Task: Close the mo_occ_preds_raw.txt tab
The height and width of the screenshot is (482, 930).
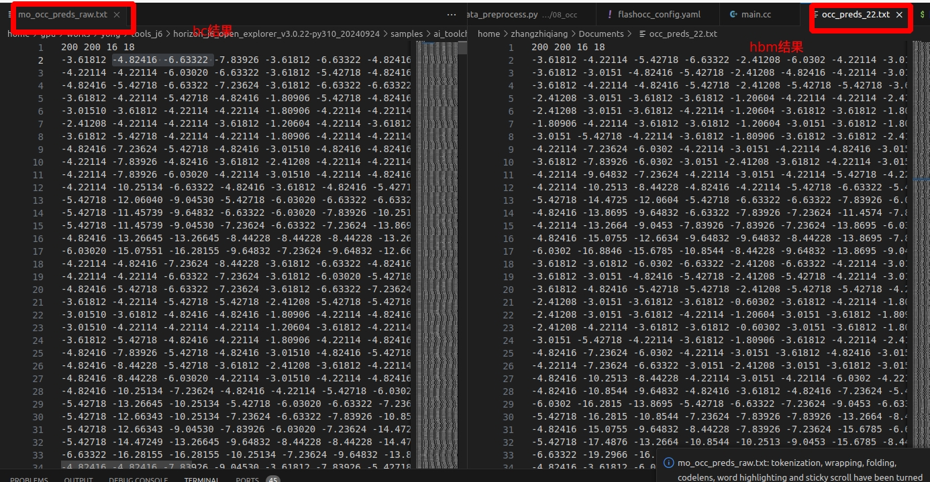Action: pyautogui.click(x=117, y=15)
